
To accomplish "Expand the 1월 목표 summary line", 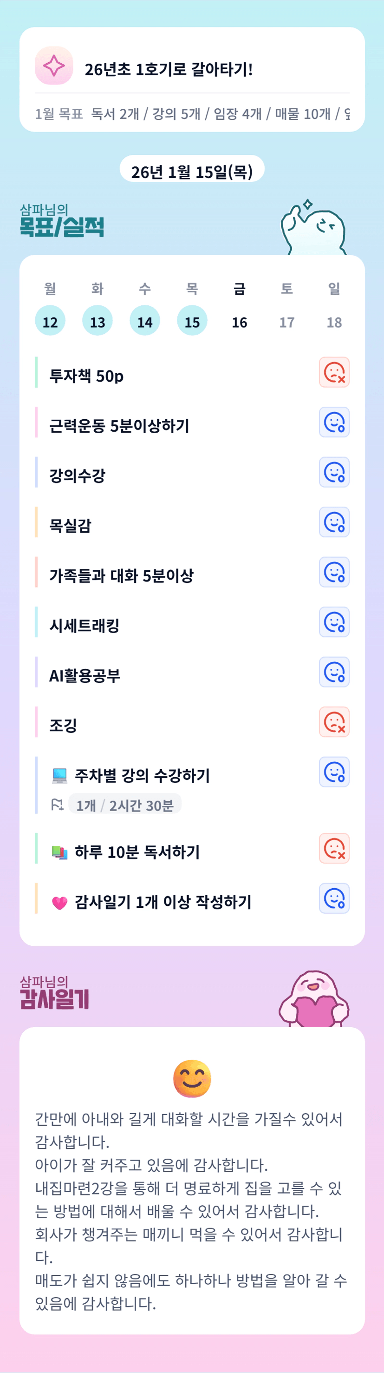I will pos(192,113).
